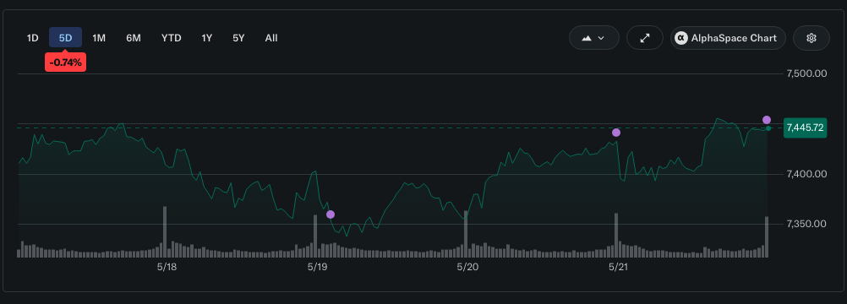Screen dimensions: 847x304
Task: Switch to the 1M range
Action: pos(99,38)
